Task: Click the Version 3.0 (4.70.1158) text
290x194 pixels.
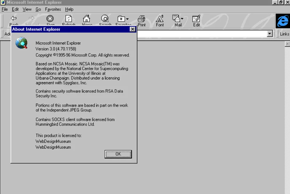Action: pyautogui.click(x=56, y=49)
